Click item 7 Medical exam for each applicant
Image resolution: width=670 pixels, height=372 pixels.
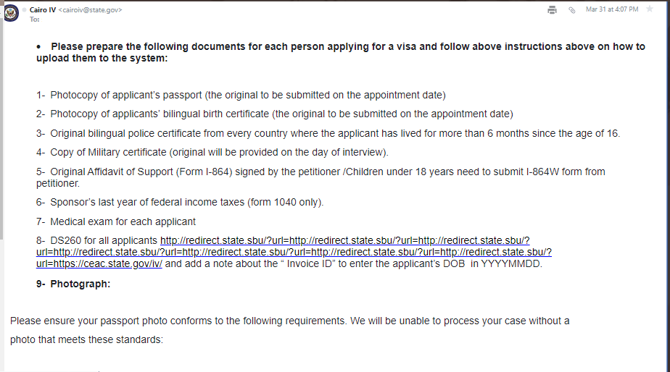coord(116,222)
